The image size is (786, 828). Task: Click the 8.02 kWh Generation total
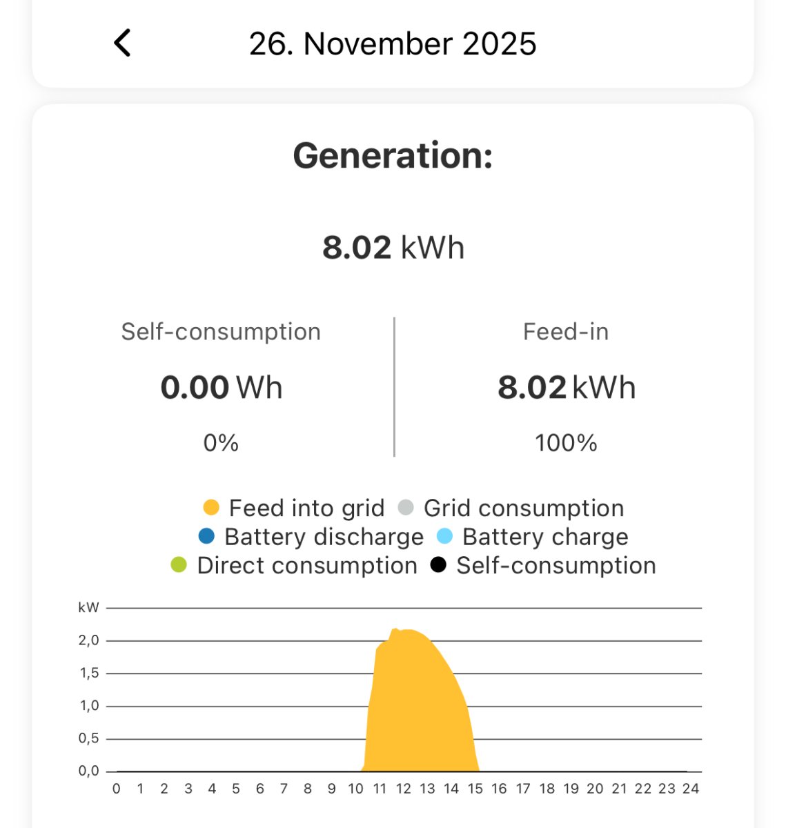pyautogui.click(x=393, y=248)
